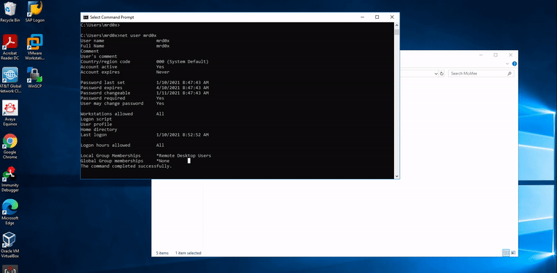Maximize the Explorer window behind
Image resolution: width=557 pixels, height=273 pixels.
coord(496,55)
